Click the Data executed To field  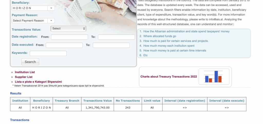[111, 45]
